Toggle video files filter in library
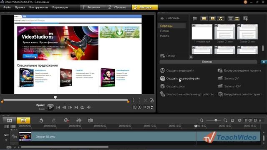 [x=204, y=18]
